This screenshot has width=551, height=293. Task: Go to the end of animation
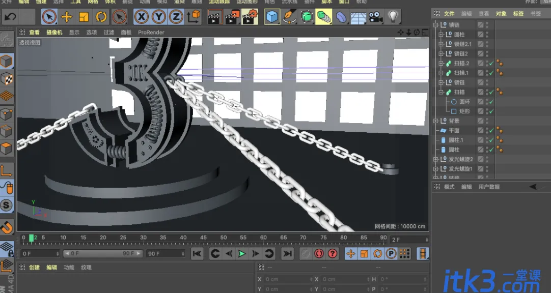click(287, 254)
